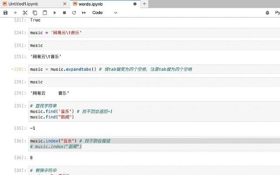Click into cell 28 with expandtabs call
Viewport: 280px width, 175px height.
click(154, 69)
